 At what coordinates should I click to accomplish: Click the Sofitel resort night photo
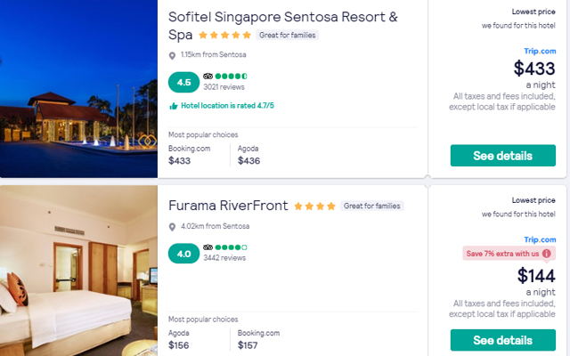pyautogui.click(x=78, y=88)
